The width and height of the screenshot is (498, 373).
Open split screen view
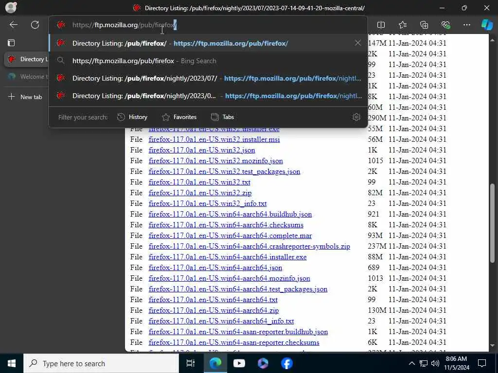tap(381, 25)
